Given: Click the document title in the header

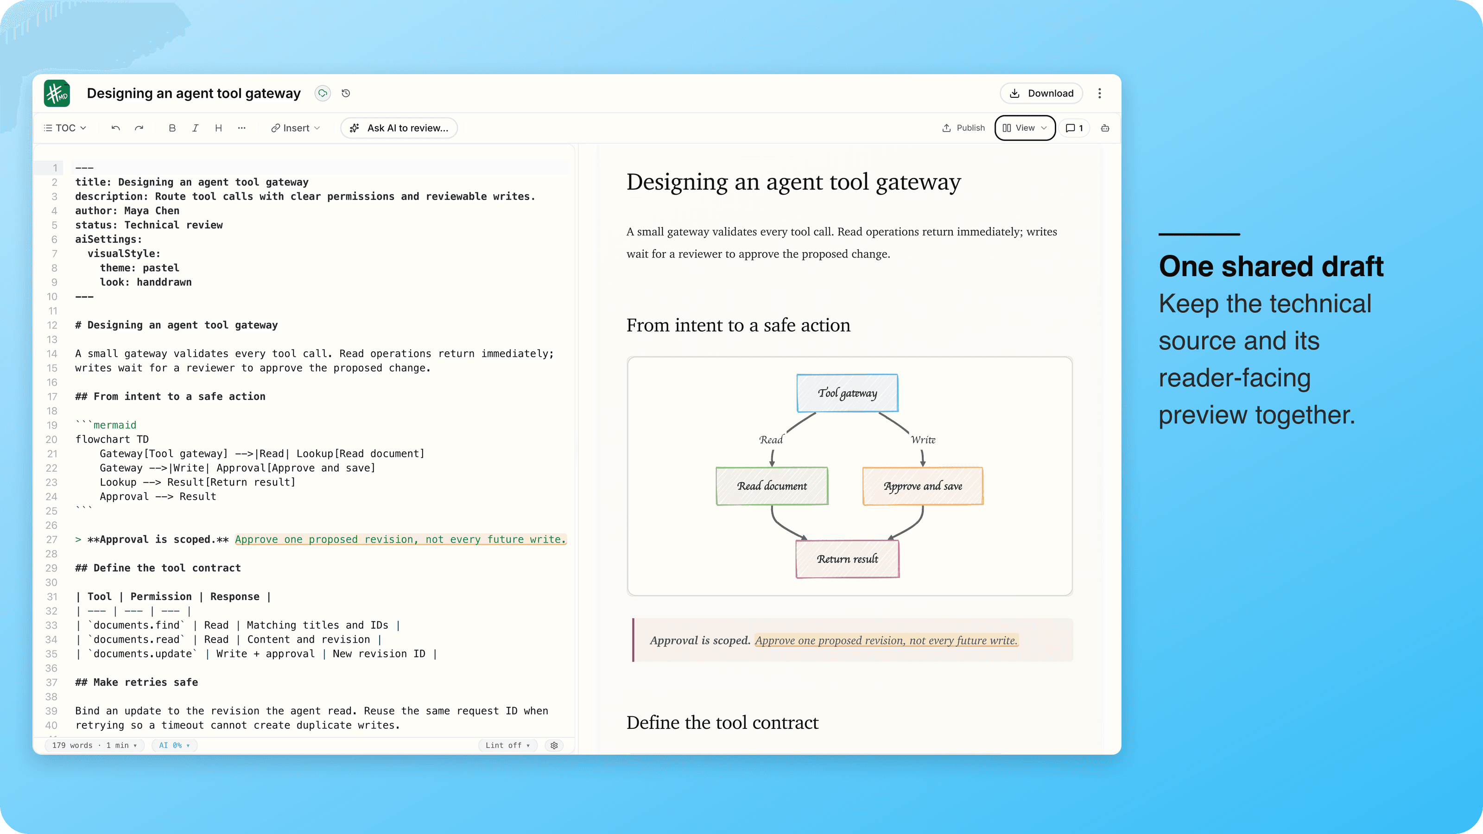Looking at the screenshot, I should (193, 93).
